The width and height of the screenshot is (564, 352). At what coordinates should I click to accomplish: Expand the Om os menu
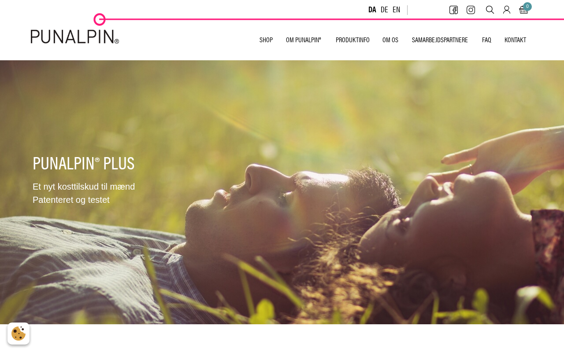pyautogui.click(x=390, y=40)
